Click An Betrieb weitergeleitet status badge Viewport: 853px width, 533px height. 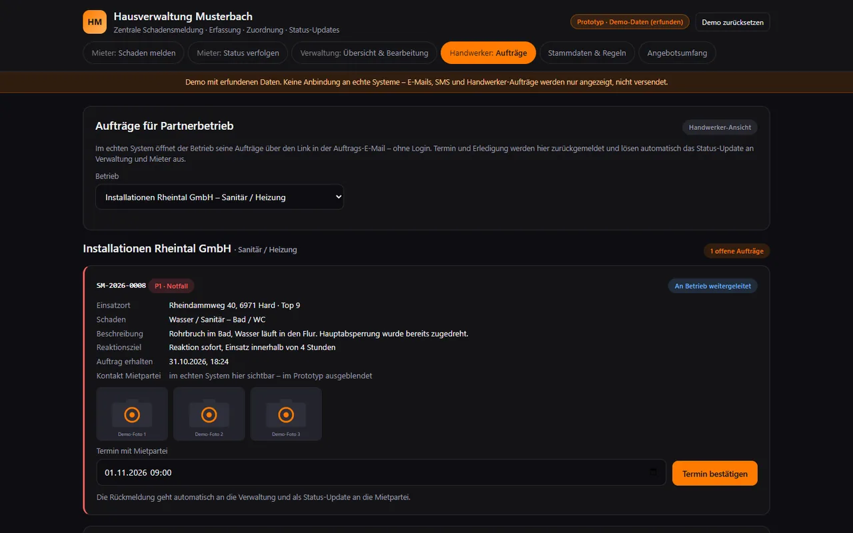coord(713,286)
